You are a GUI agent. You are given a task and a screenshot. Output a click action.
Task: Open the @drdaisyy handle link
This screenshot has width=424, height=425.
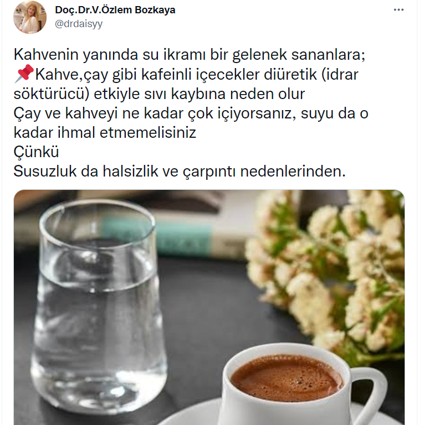coord(79,24)
